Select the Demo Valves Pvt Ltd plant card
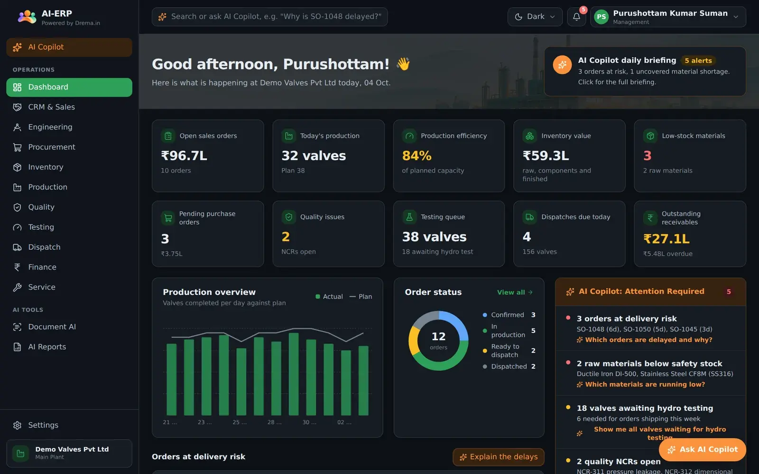Viewport: 759px width, 474px height. coord(69,454)
